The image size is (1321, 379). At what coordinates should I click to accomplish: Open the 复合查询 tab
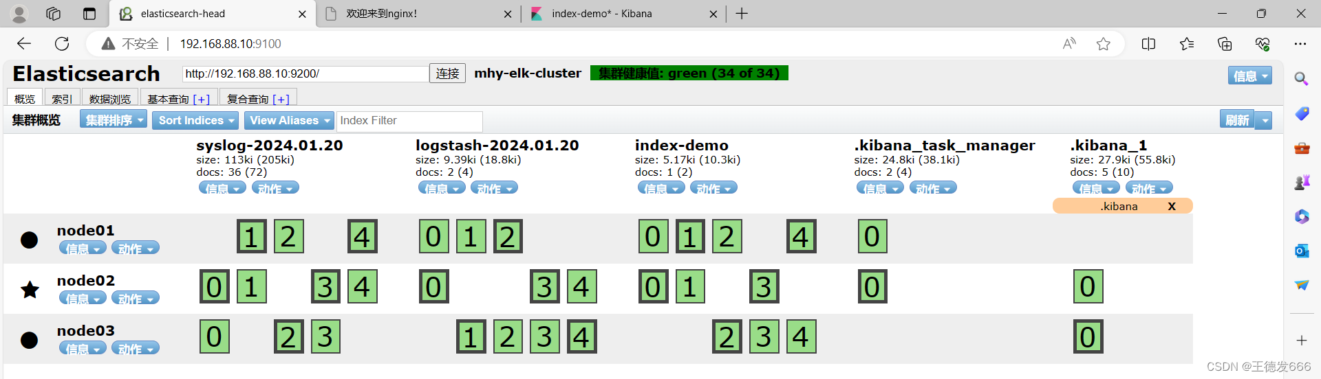tap(258, 98)
